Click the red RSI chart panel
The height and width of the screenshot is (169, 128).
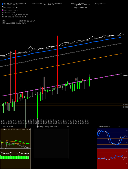112,159
